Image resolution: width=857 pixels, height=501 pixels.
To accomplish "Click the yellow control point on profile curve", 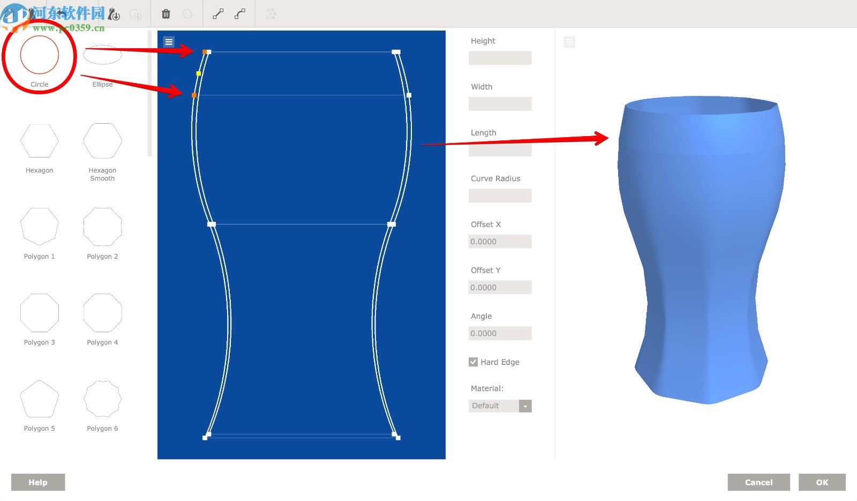I will pos(199,73).
